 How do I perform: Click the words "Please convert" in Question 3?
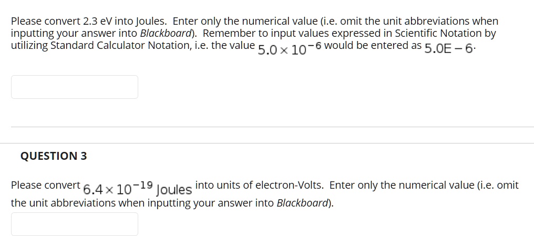tap(45, 185)
